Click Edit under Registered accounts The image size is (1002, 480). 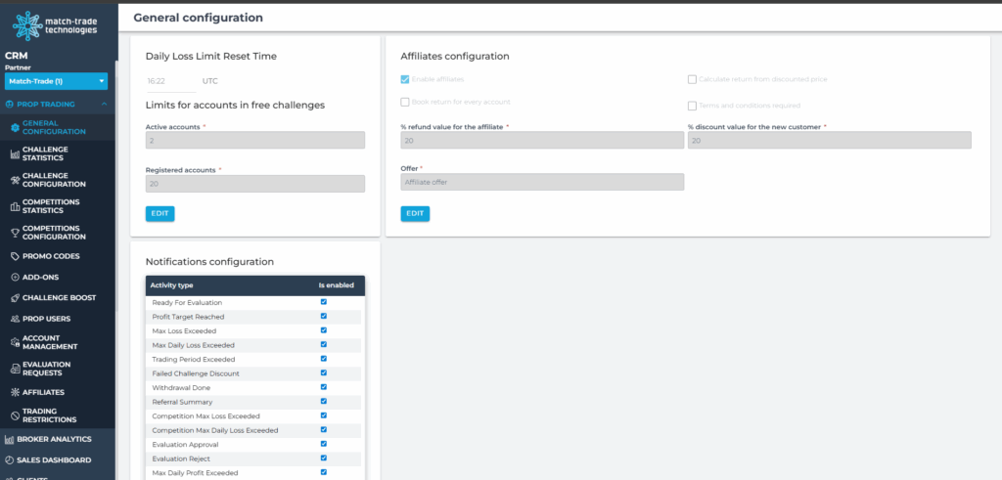[x=159, y=213]
